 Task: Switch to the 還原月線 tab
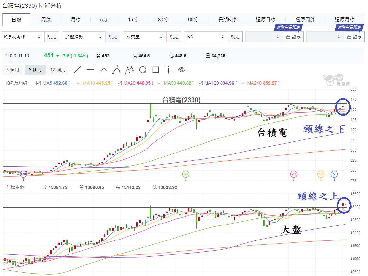pyautogui.click(x=345, y=20)
